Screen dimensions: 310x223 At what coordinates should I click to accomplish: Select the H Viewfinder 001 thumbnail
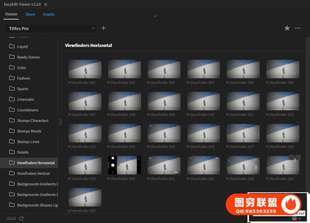point(85,69)
